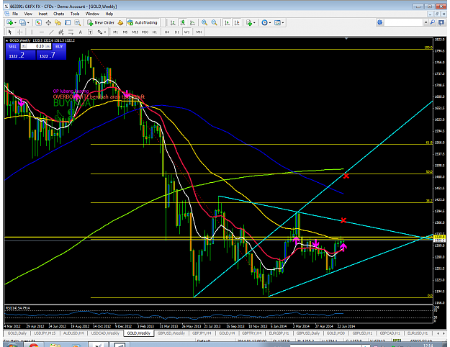Open the Periods clock icon
Viewport: 450px width, 347px height.
pos(264,22)
